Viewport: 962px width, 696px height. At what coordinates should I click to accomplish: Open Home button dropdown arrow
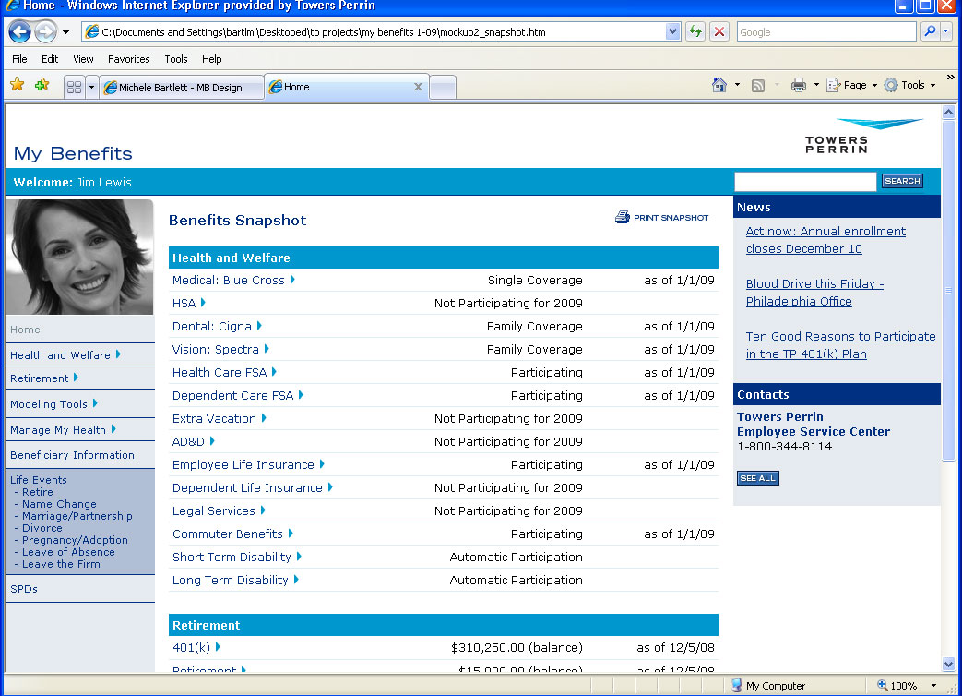pos(737,85)
